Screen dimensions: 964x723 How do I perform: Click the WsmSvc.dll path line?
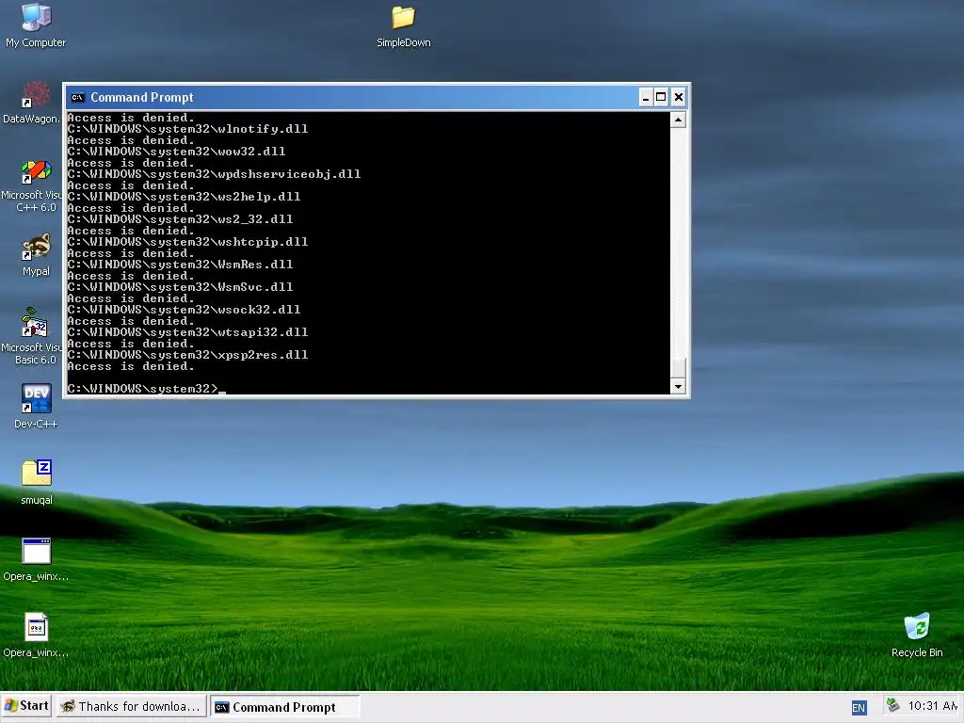click(x=180, y=287)
